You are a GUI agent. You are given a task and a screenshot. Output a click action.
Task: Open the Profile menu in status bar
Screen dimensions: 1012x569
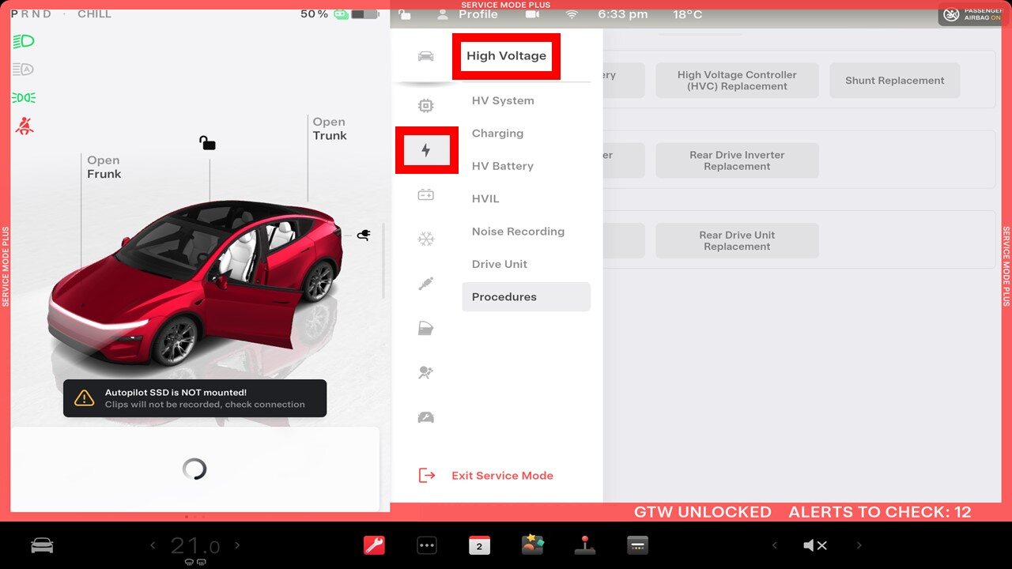click(x=478, y=14)
